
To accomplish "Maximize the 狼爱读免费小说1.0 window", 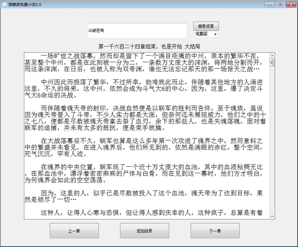I will (x=280, y=4).
